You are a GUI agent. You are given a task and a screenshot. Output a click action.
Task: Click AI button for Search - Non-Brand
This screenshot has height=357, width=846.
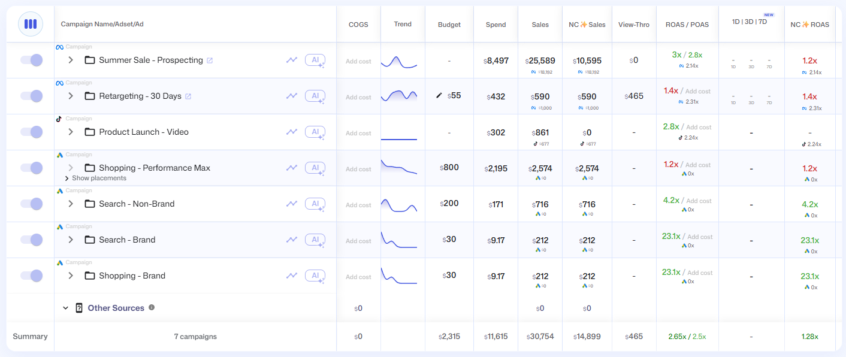coord(315,204)
